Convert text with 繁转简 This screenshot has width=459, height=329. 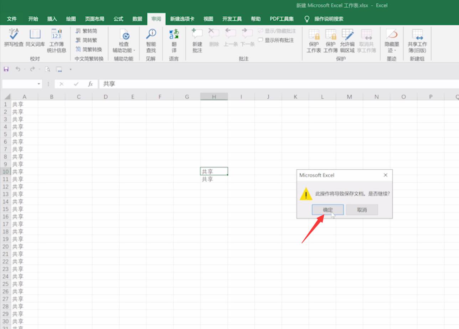coord(86,31)
